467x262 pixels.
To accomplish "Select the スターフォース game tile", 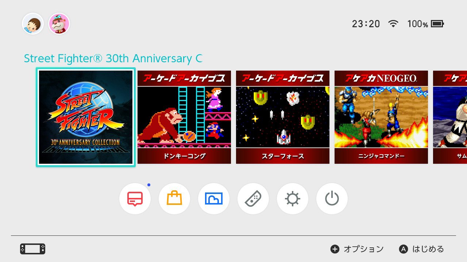I will pyautogui.click(x=283, y=117).
